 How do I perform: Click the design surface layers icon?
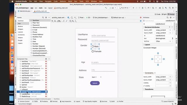[68, 17]
